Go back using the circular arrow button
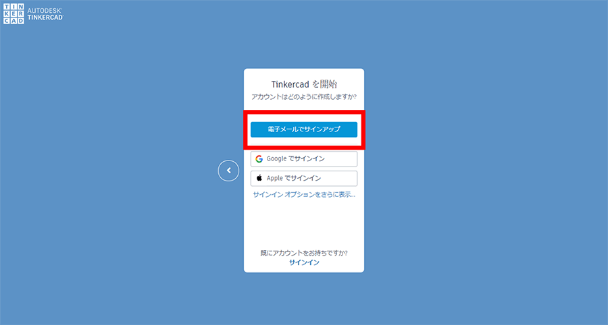The image size is (608, 325). (x=228, y=171)
